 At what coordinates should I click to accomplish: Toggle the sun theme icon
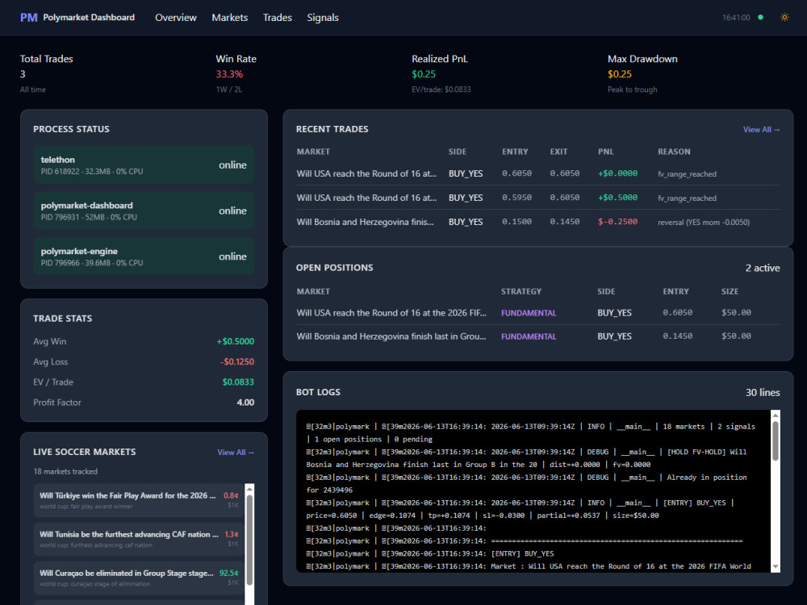(x=784, y=17)
